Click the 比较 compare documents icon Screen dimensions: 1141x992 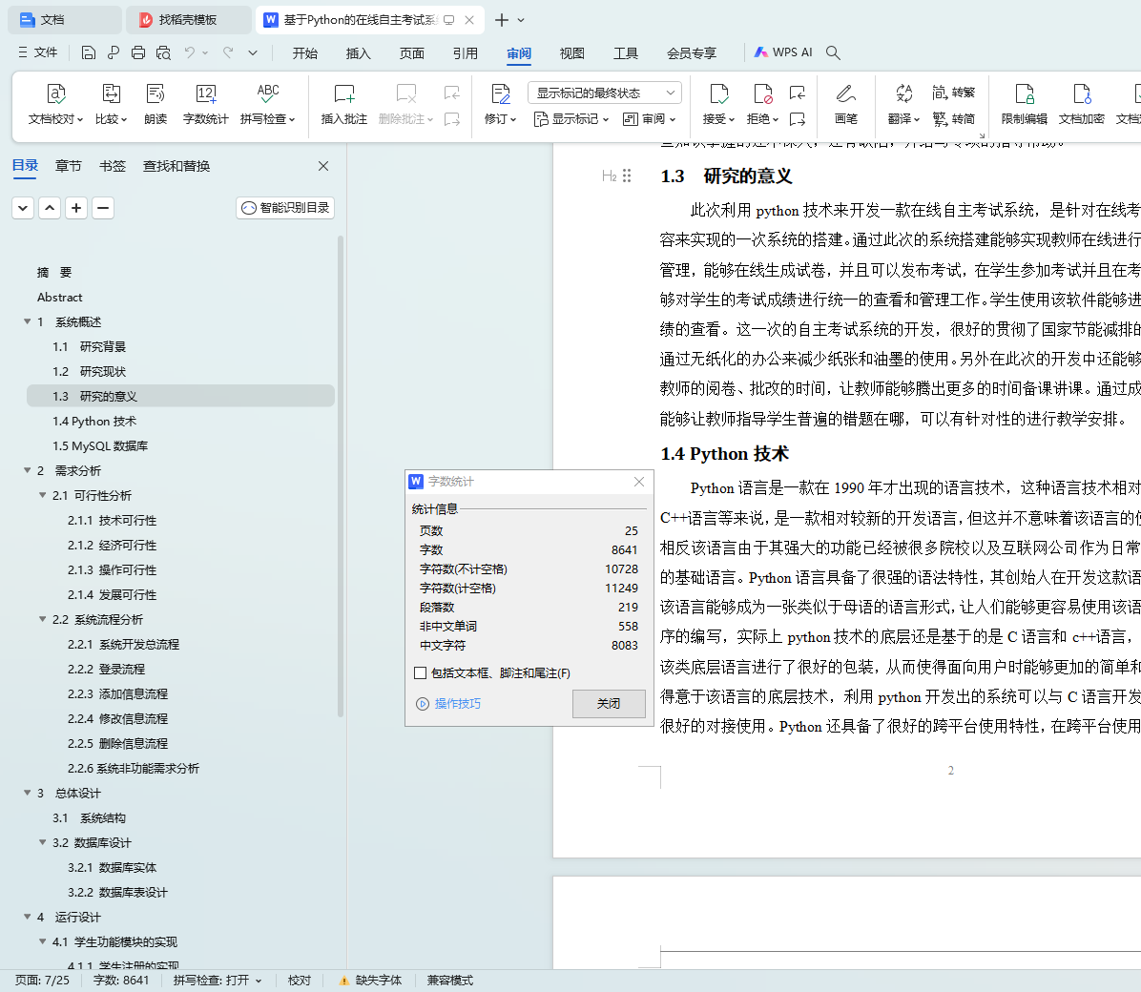(x=112, y=93)
